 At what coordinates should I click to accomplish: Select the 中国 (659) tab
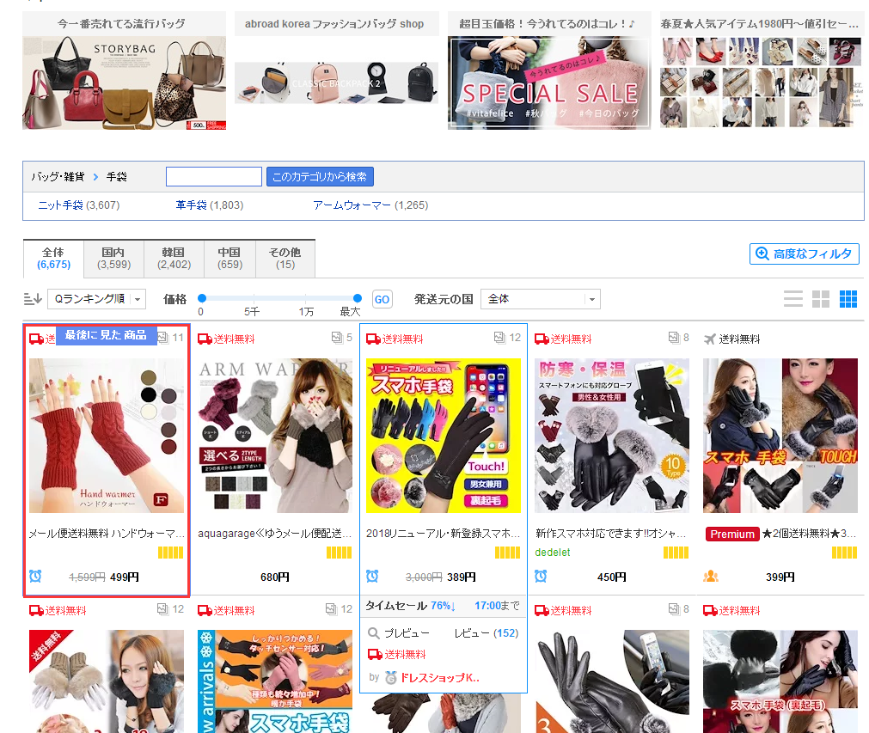tap(229, 258)
